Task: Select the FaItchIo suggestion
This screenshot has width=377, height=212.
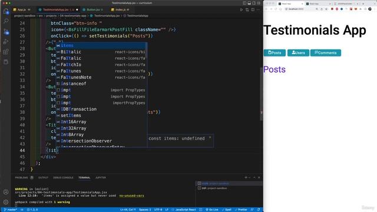Action: [x=101, y=64]
